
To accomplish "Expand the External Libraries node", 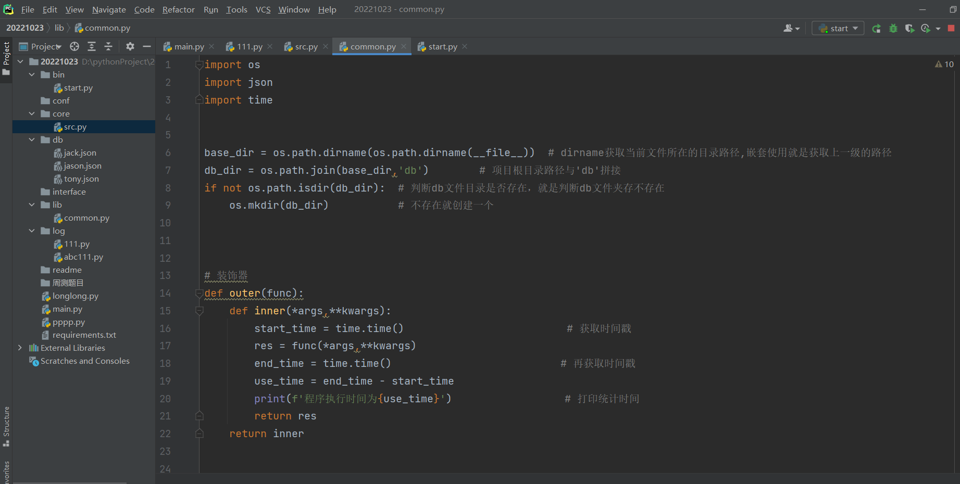I will (20, 348).
